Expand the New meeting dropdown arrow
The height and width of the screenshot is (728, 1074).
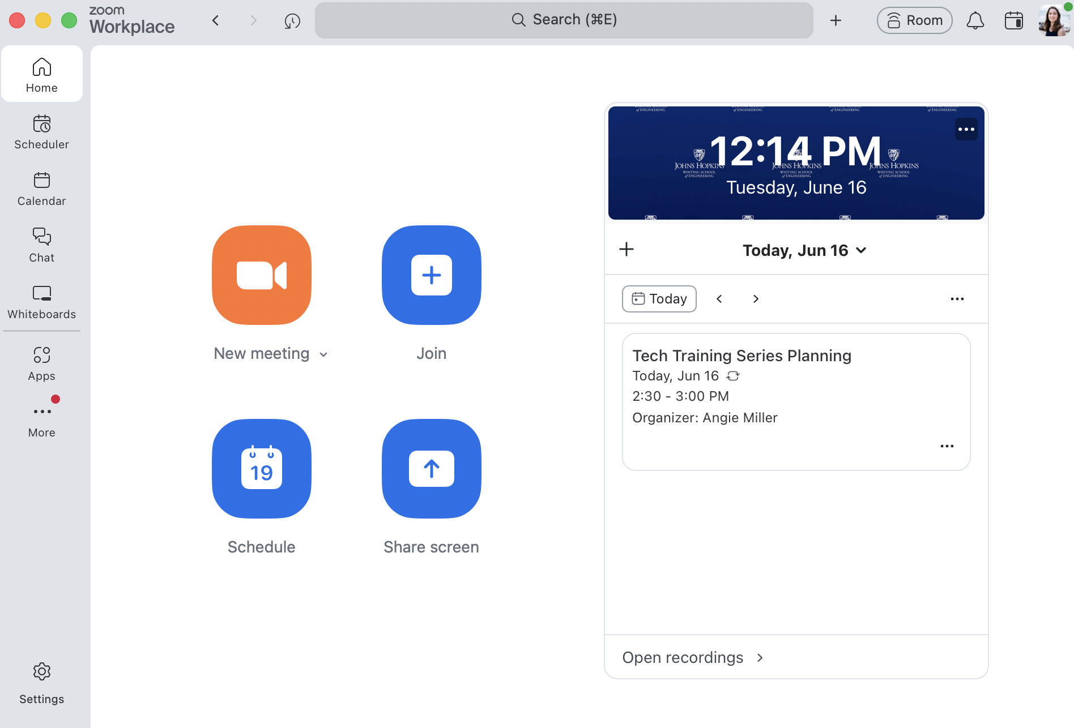click(323, 354)
